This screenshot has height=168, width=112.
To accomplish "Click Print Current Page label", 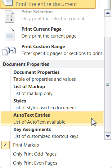I will (x=42, y=29).
